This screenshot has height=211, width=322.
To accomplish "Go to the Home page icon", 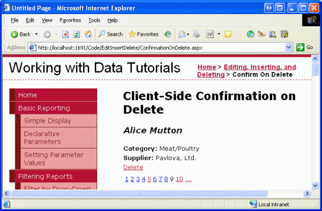I will [88, 34].
